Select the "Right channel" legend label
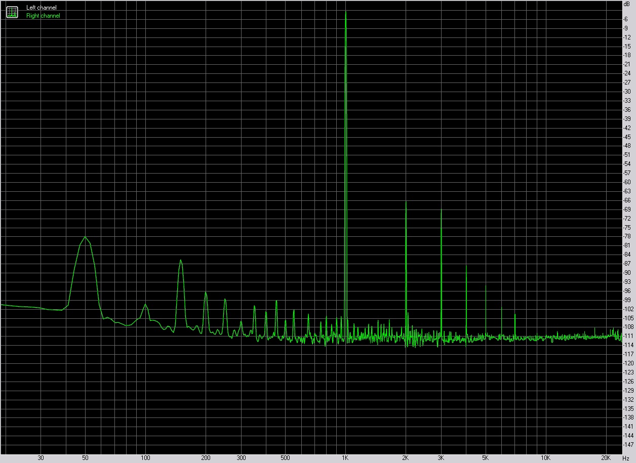The image size is (636, 463). point(43,16)
